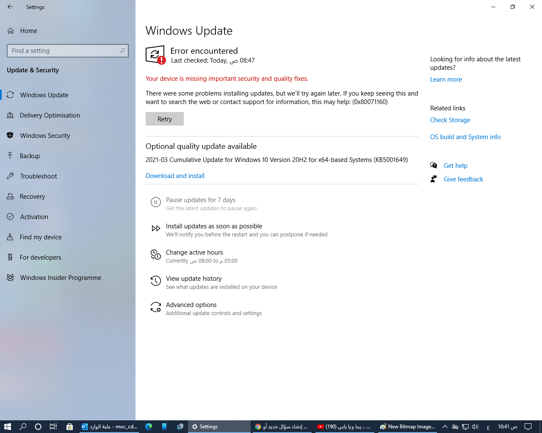Click the Retry button
The image size is (542, 433).
pyautogui.click(x=165, y=119)
